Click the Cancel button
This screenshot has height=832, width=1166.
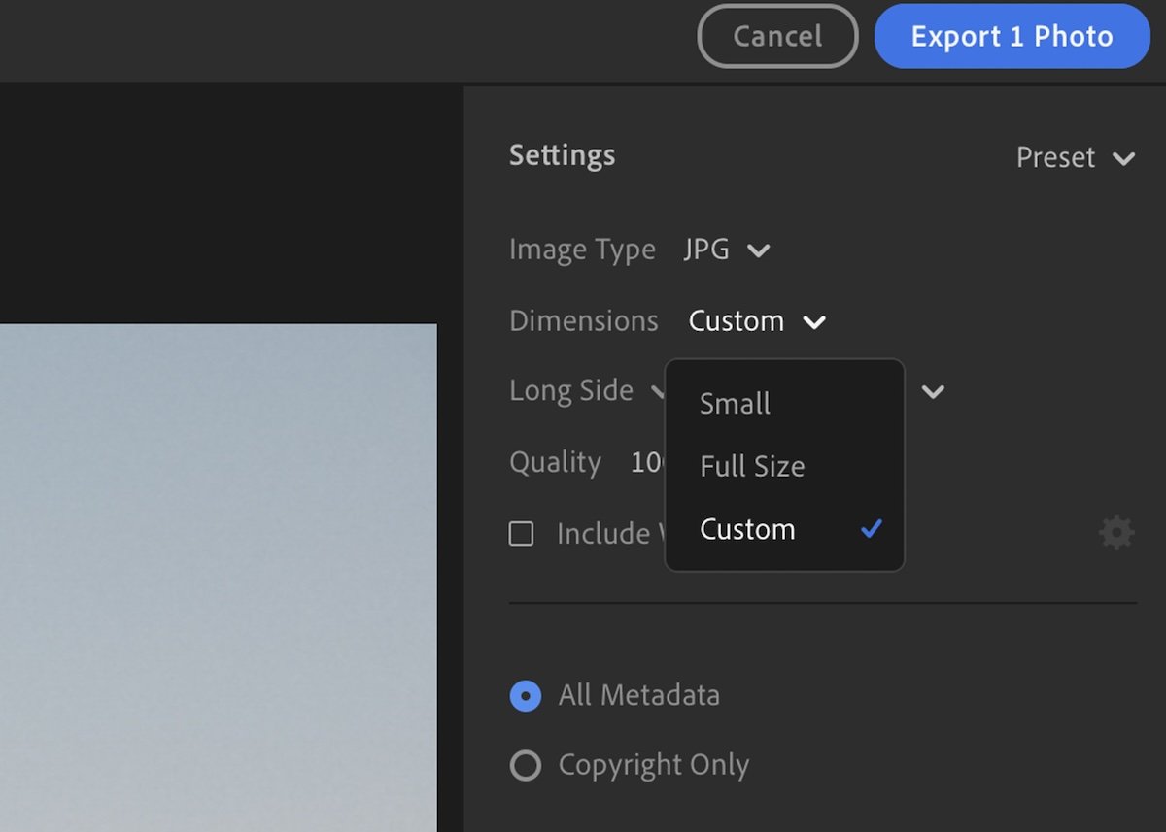[776, 36]
